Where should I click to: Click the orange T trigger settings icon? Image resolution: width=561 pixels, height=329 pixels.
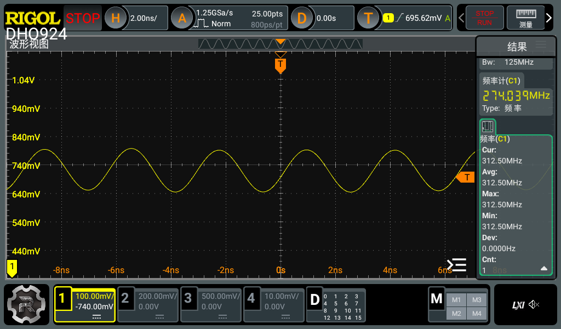pos(368,18)
